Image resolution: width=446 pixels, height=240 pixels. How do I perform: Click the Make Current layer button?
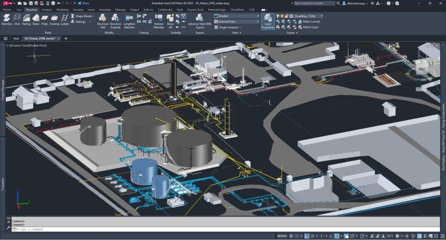click(309, 22)
